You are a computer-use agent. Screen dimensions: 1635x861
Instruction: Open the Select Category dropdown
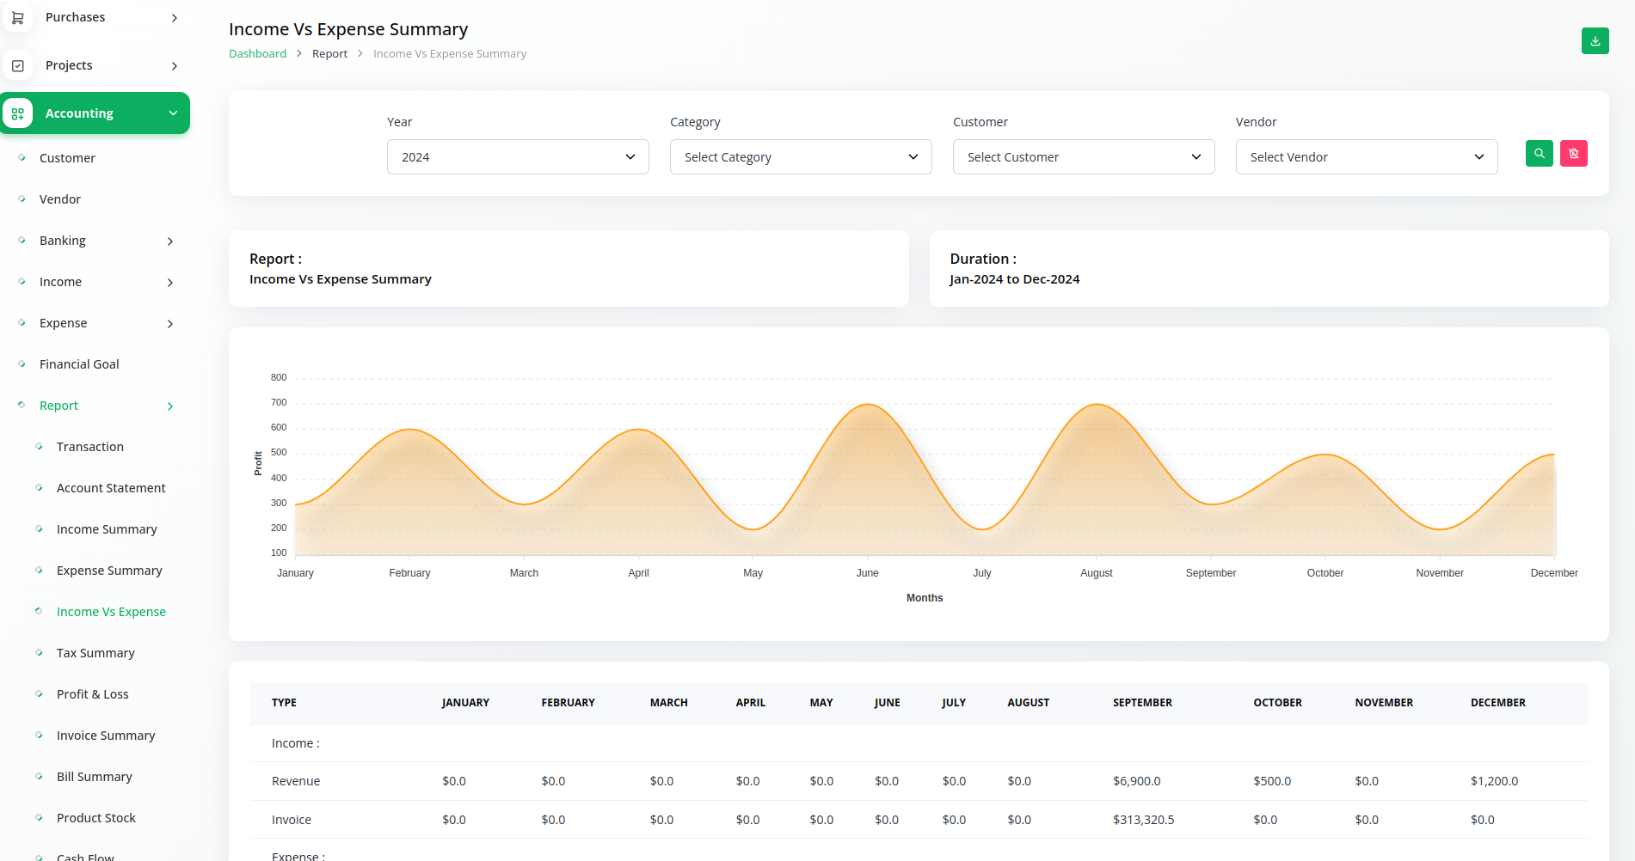pyautogui.click(x=800, y=157)
